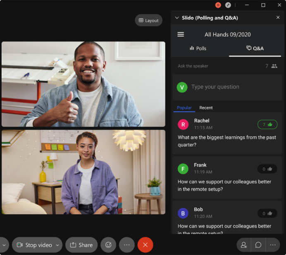Open the participants panel icon

(244, 245)
